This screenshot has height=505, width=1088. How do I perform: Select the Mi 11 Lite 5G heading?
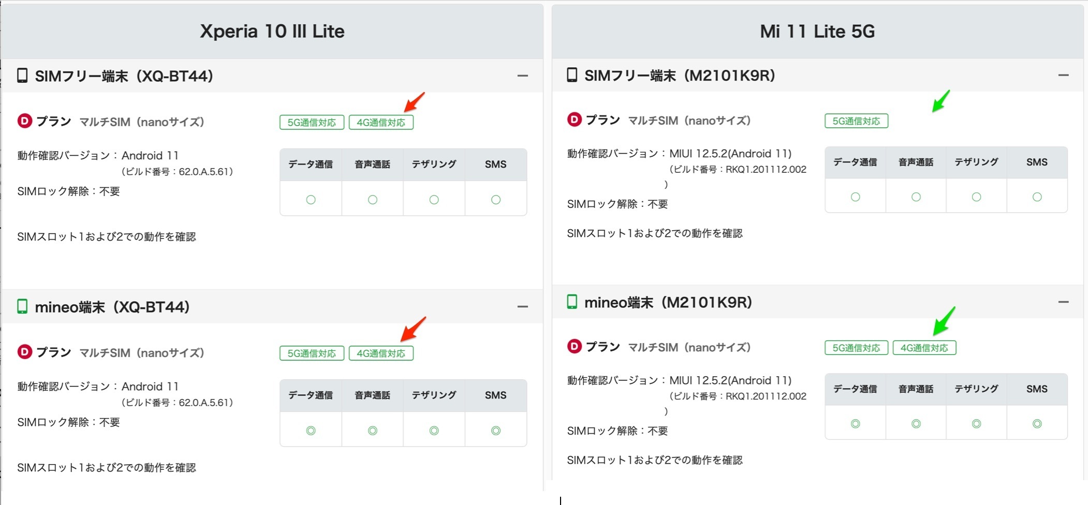(817, 31)
